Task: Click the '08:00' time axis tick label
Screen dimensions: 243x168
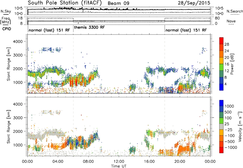Action: coord(88,162)
